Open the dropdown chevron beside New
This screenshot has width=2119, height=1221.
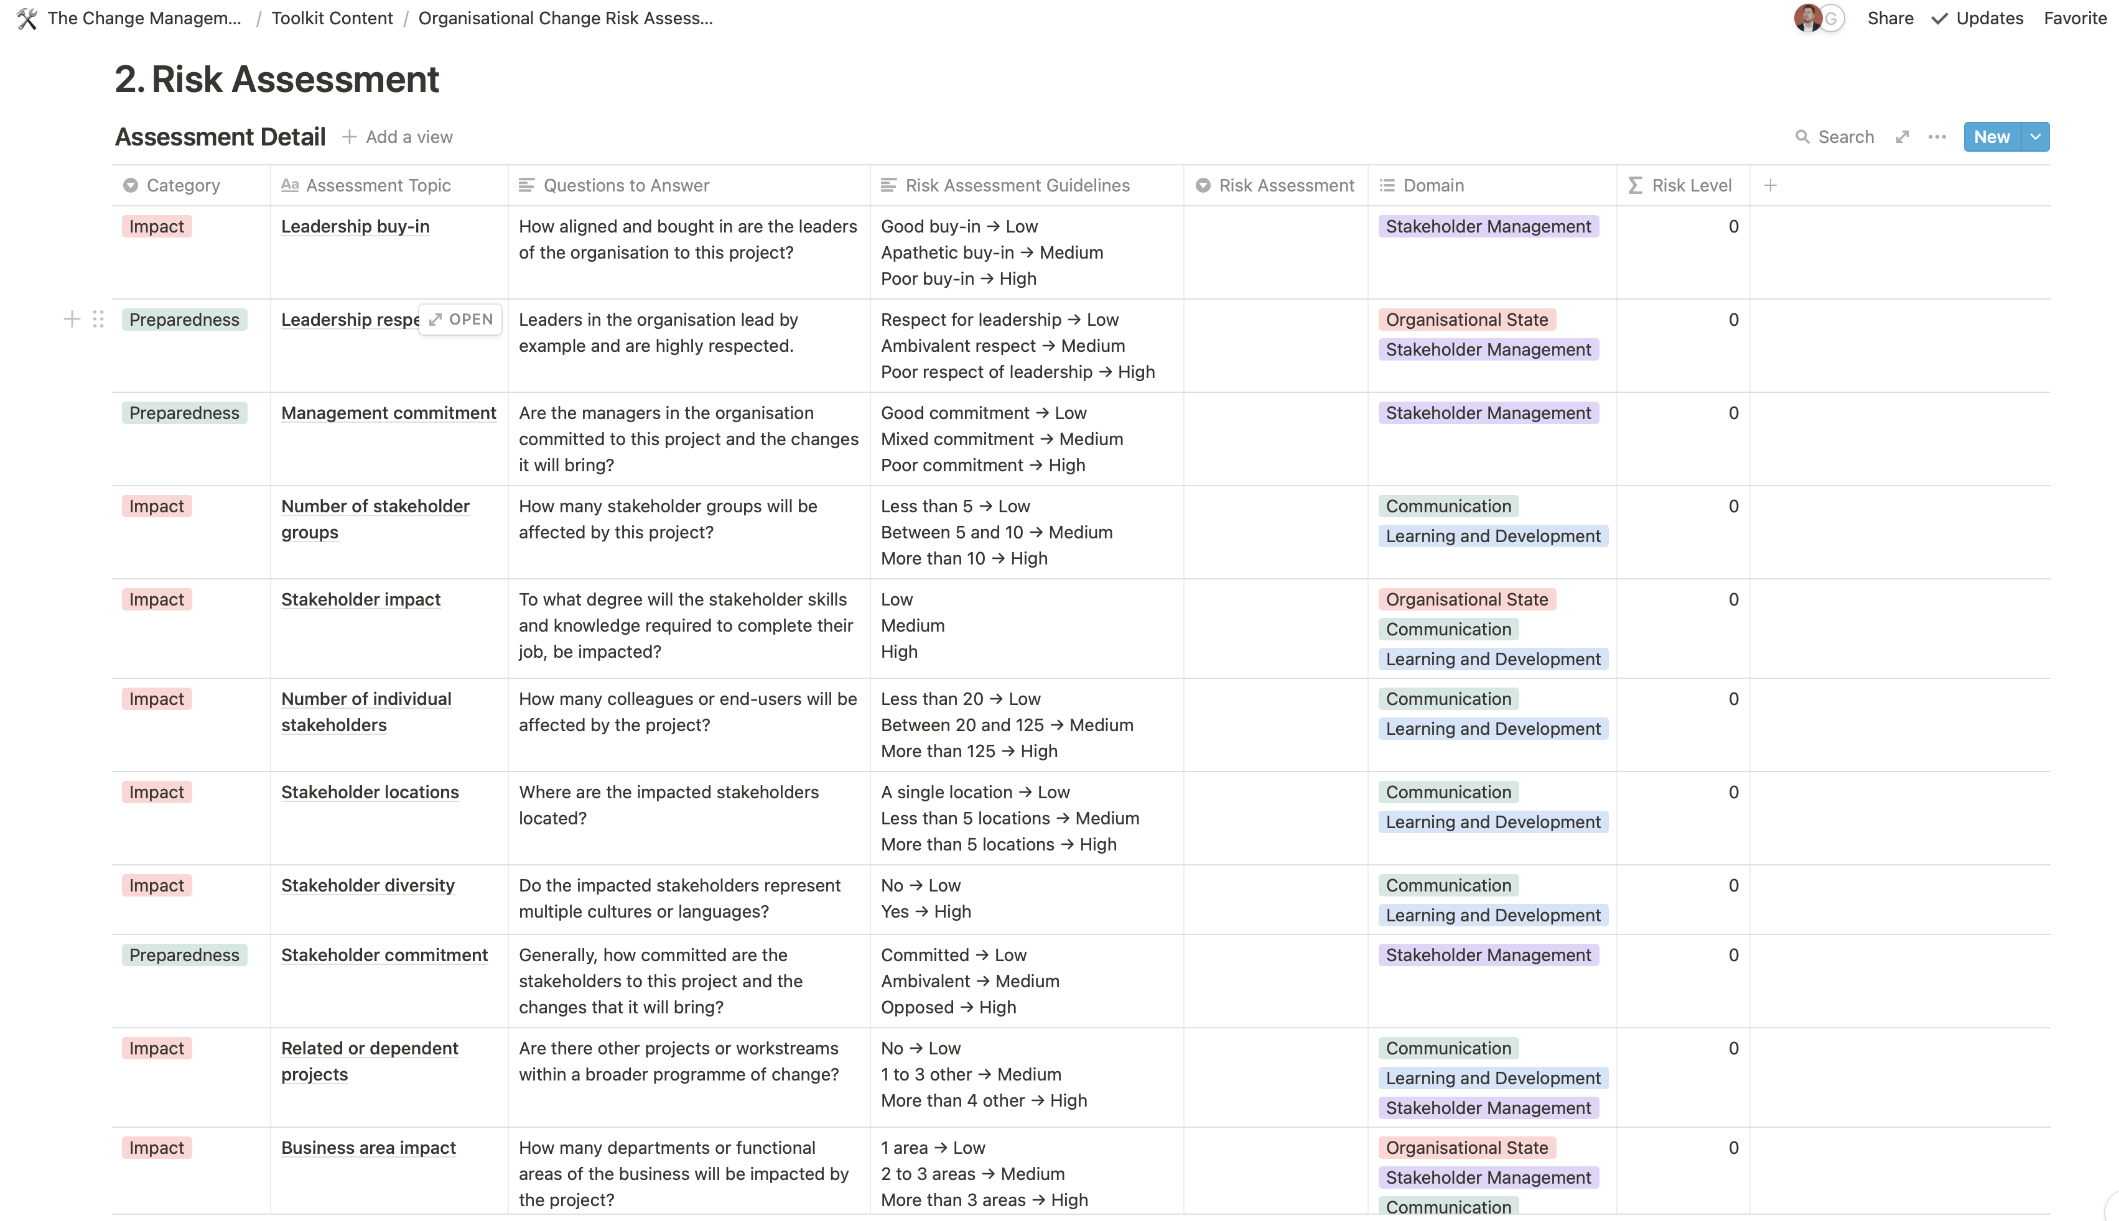tap(2035, 136)
